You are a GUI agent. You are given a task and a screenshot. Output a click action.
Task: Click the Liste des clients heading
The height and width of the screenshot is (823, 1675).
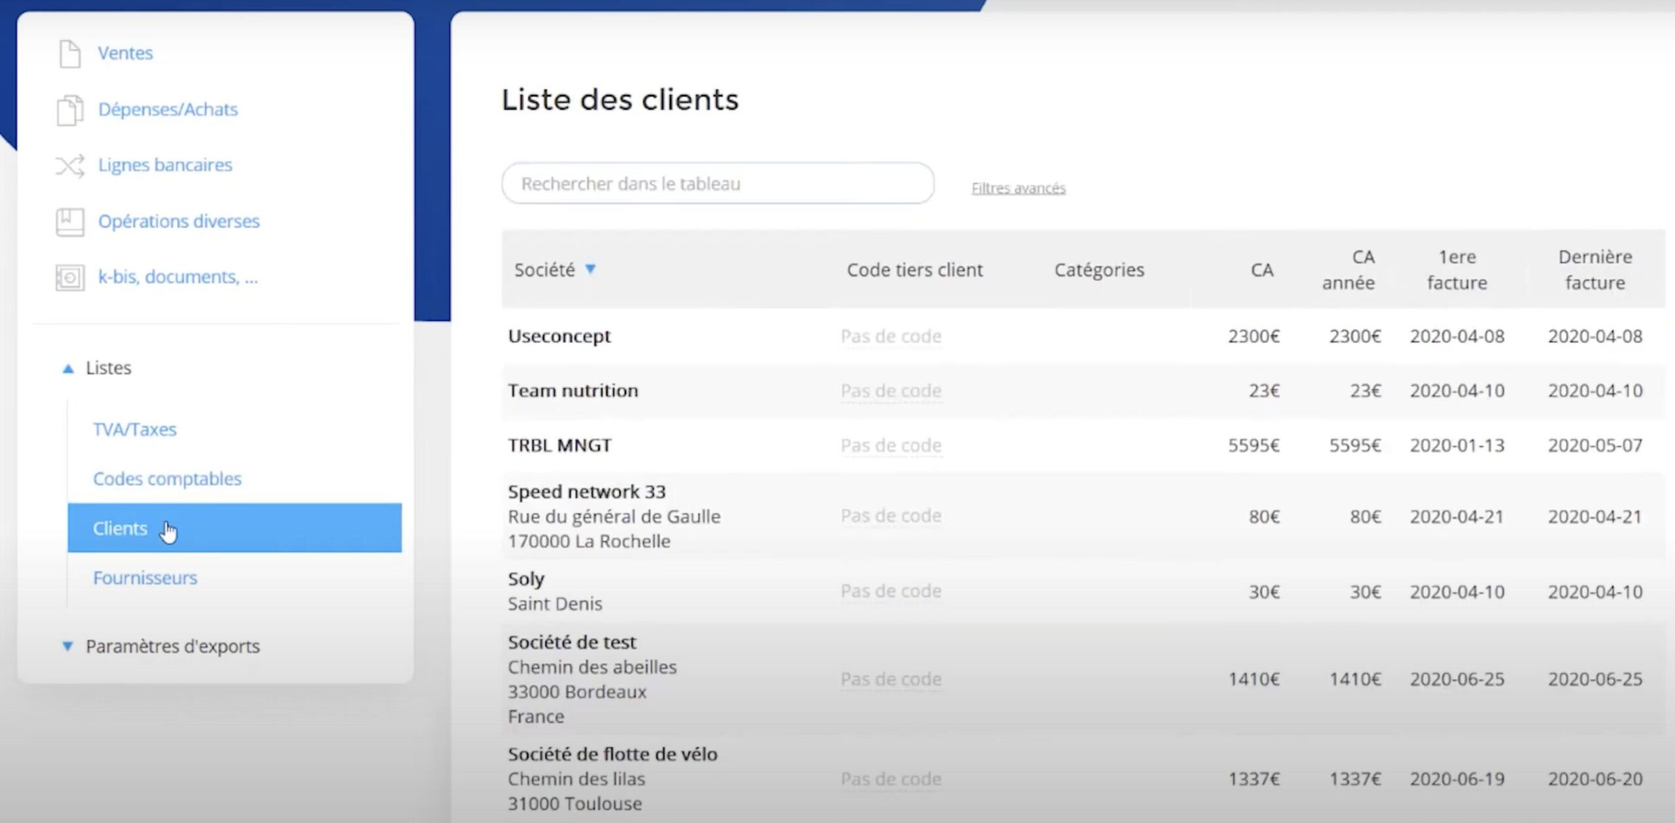pos(620,100)
